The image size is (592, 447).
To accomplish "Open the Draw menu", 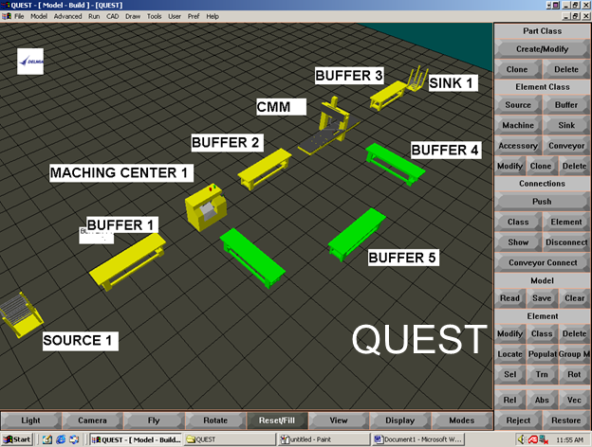I will click(133, 16).
